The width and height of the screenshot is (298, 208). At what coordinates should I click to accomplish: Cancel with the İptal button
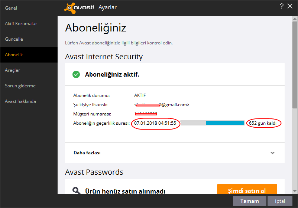click(x=280, y=201)
